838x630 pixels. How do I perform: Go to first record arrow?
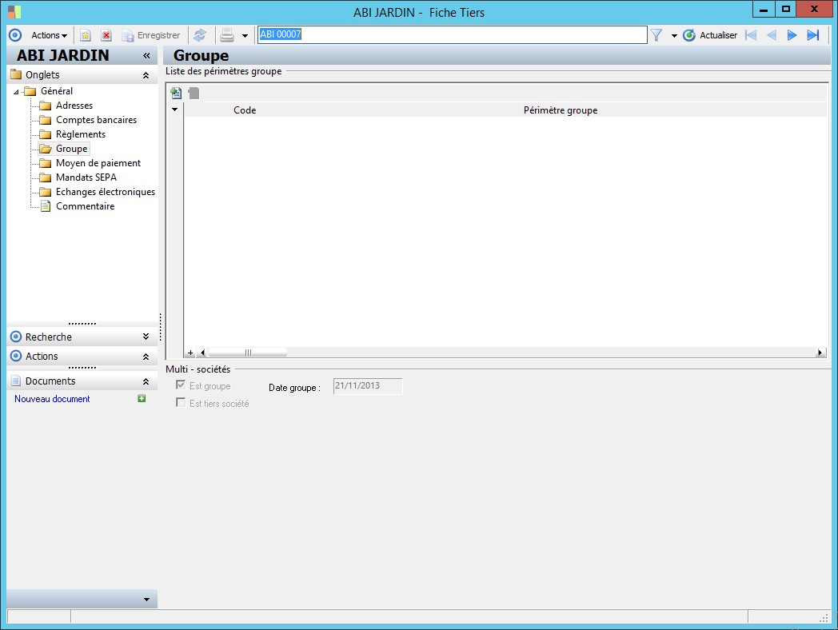click(751, 35)
